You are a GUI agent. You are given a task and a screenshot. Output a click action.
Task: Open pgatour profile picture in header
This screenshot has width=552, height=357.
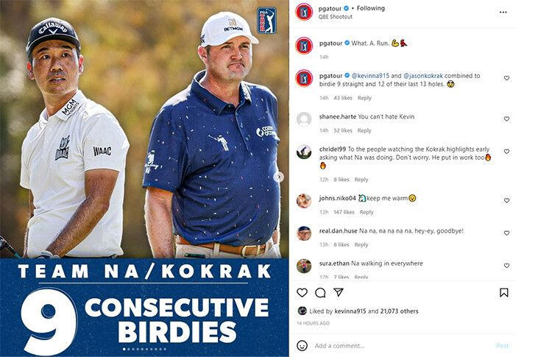(x=304, y=12)
